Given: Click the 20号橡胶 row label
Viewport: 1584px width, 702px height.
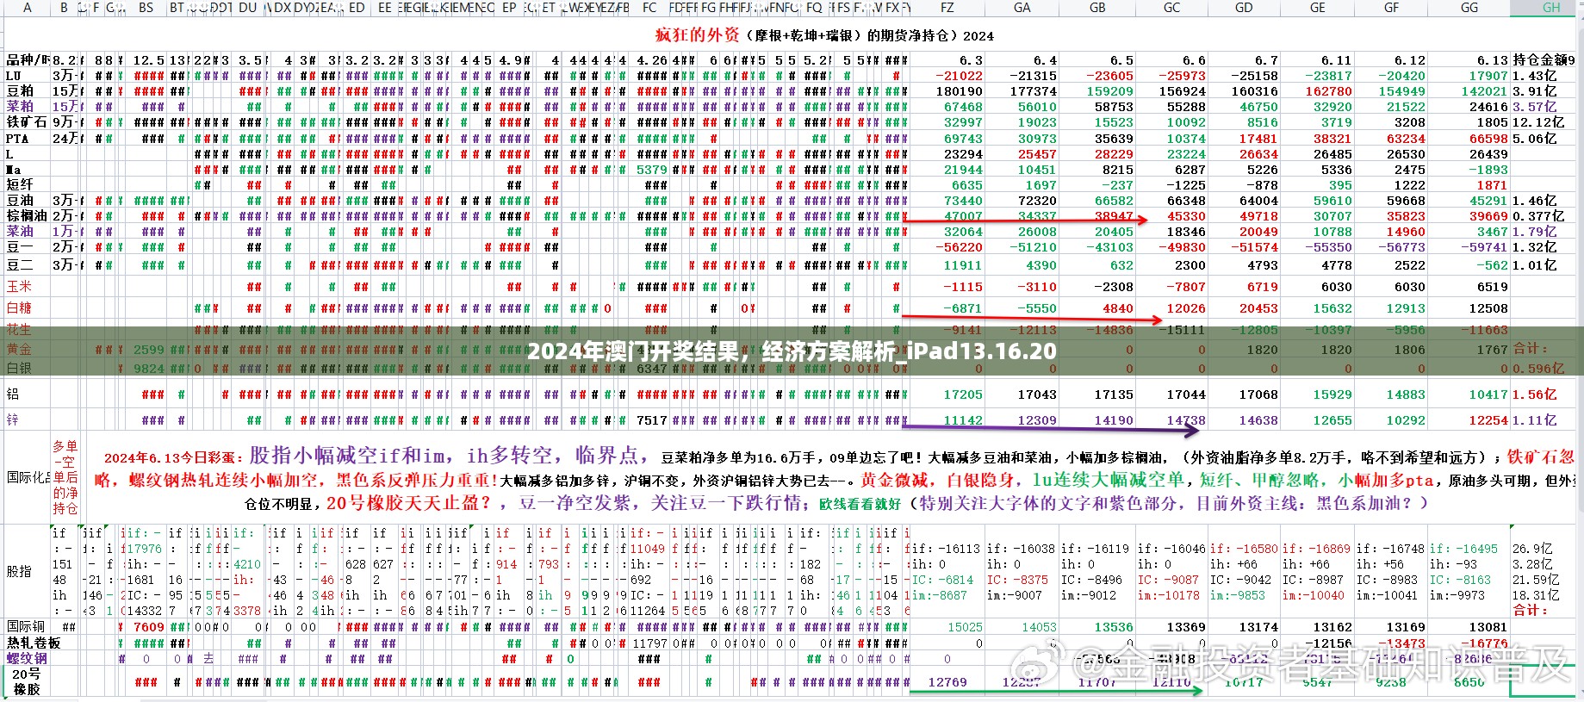Looking at the screenshot, I should 27,681.
